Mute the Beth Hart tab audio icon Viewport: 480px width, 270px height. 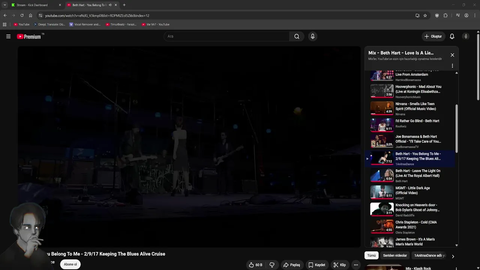[x=110, y=5]
